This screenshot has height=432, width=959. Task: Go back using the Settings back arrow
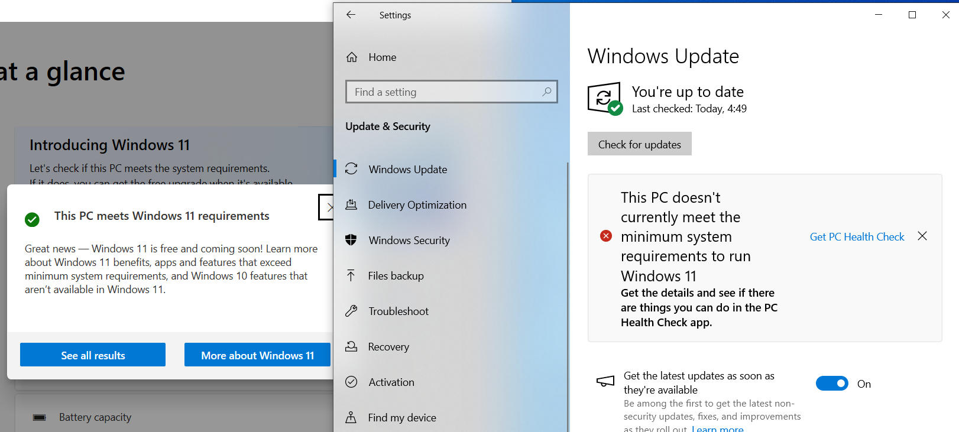click(x=351, y=15)
